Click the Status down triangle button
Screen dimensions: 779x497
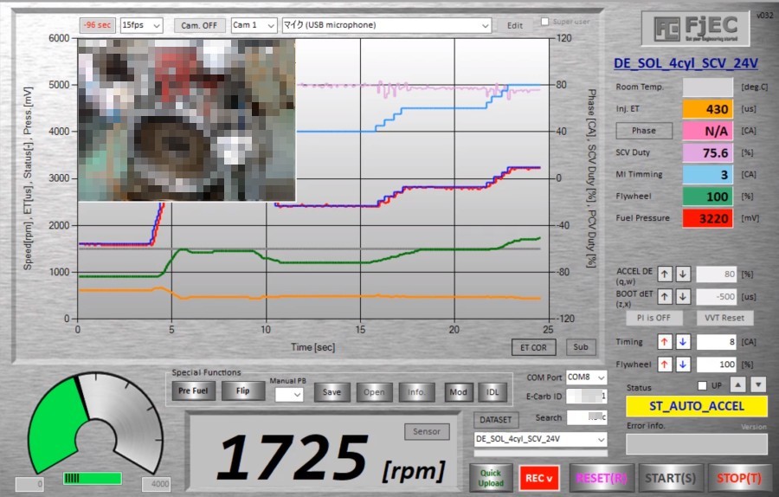[x=758, y=384]
